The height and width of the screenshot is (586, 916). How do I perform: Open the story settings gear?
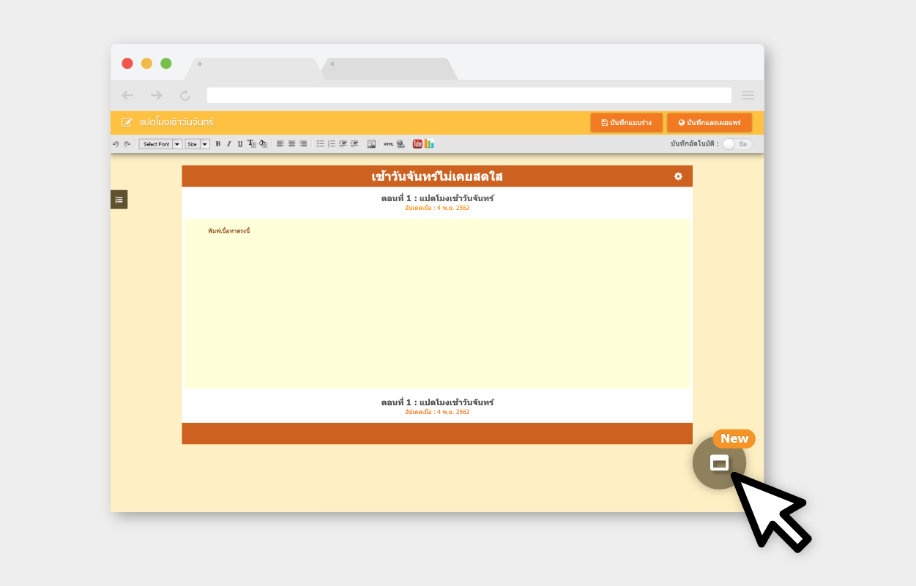(678, 176)
